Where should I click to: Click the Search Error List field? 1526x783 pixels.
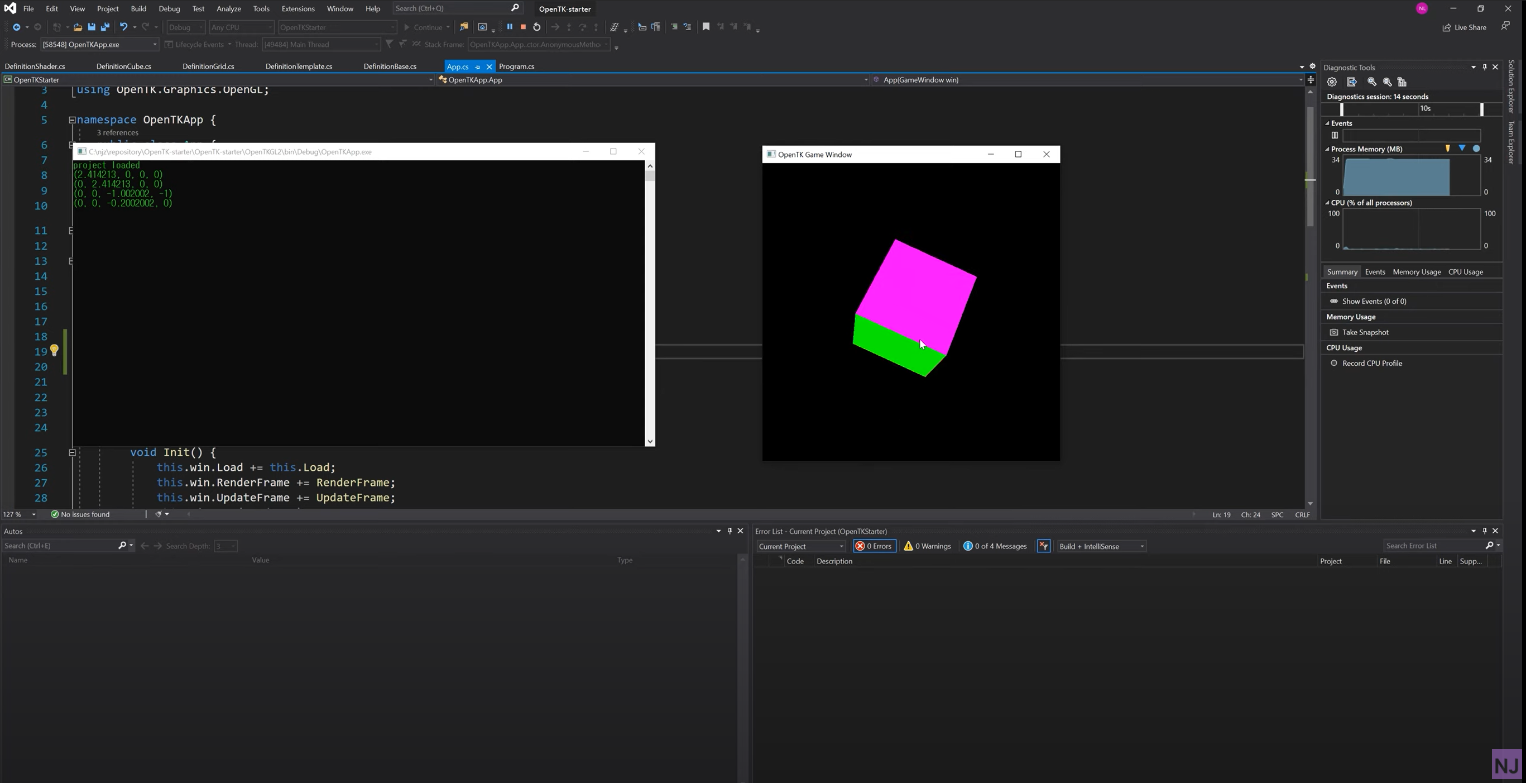click(1432, 545)
